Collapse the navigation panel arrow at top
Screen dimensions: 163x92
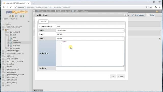34,11
